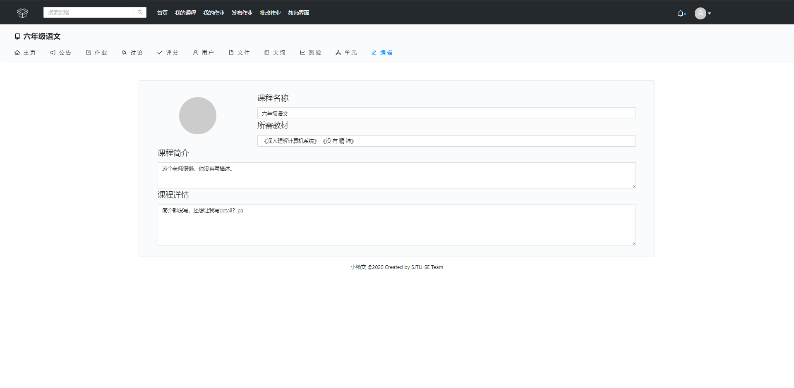This screenshot has width=794, height=388.
Task: Click the 所需教材 input field
Action: (446, 141)
